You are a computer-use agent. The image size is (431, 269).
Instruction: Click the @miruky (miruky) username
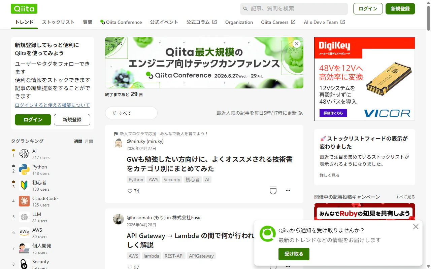coord(145,141)
